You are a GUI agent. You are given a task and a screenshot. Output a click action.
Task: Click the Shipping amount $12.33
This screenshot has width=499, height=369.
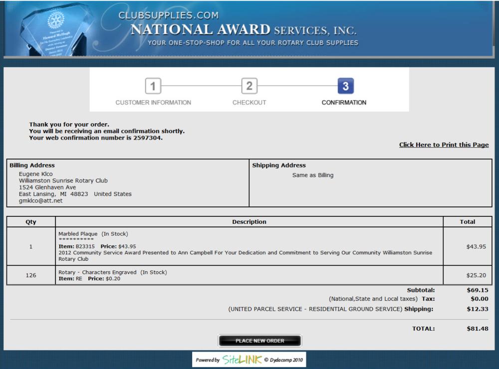[478, 309]
